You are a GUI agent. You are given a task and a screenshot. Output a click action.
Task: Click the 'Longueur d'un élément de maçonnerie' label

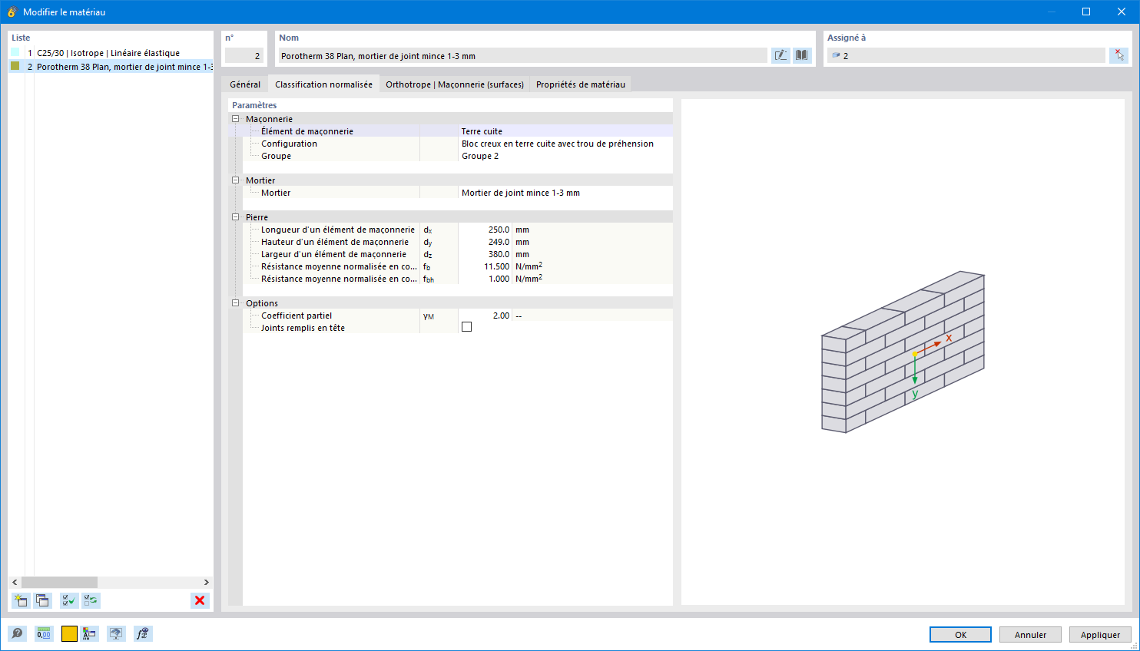click(x=337, y=230)
